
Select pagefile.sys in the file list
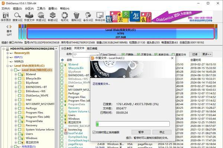[x=75, y=144]
